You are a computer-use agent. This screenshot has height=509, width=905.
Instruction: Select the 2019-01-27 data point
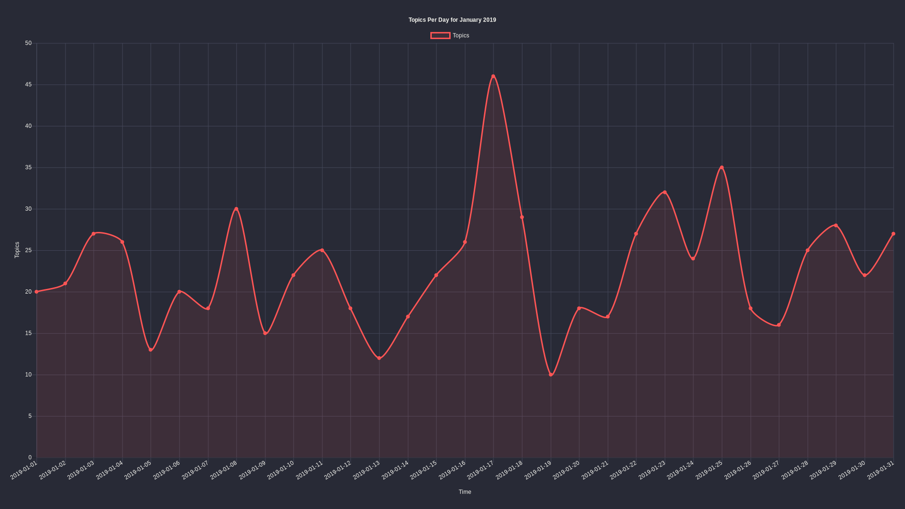coord(779,325)
